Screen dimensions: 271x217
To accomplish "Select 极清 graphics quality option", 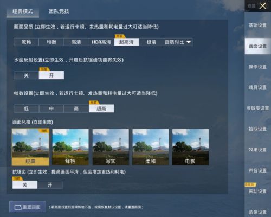I will pyautogui.click(x=151, y=42).
